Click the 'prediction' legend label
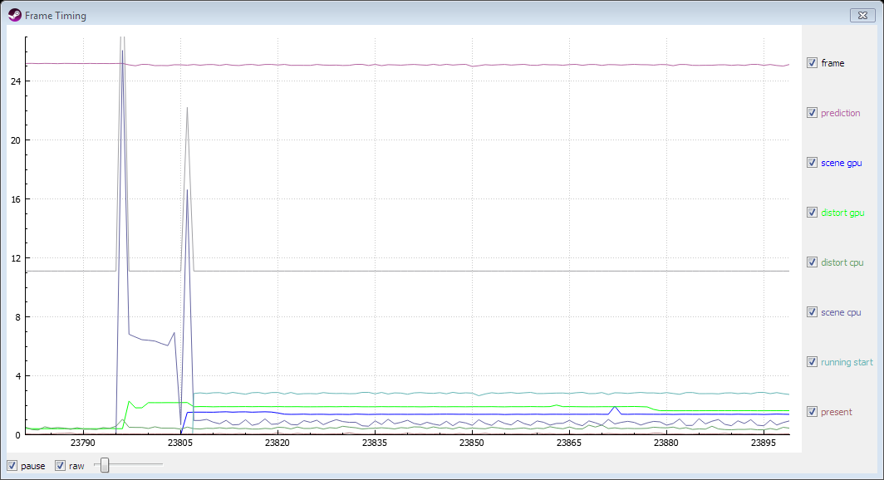 click(841, 113)
